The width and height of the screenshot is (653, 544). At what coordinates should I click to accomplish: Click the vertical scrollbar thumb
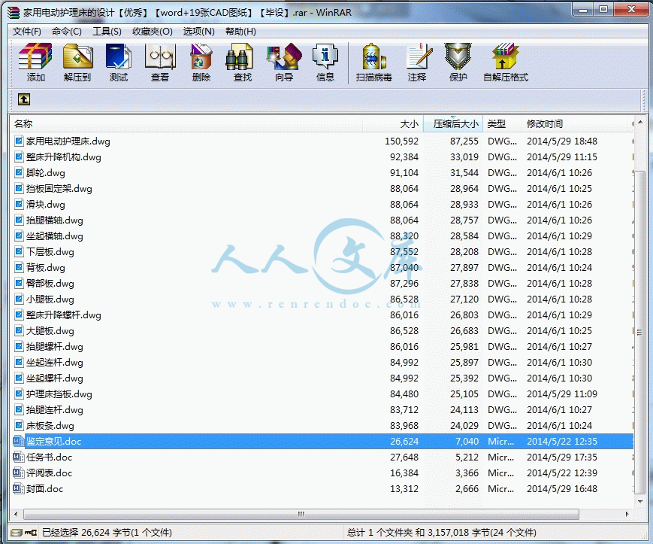(x=640, y=331)
